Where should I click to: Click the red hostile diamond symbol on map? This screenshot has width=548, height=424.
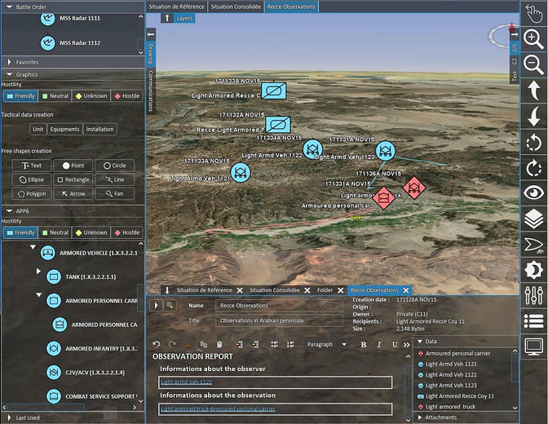[x=413, y=188]
